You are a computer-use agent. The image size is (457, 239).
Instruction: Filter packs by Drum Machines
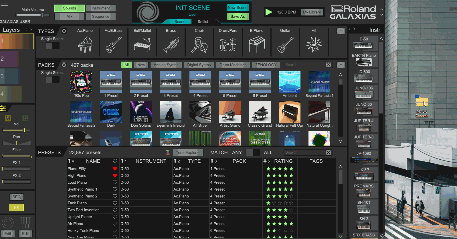click(x=233, y=65)
